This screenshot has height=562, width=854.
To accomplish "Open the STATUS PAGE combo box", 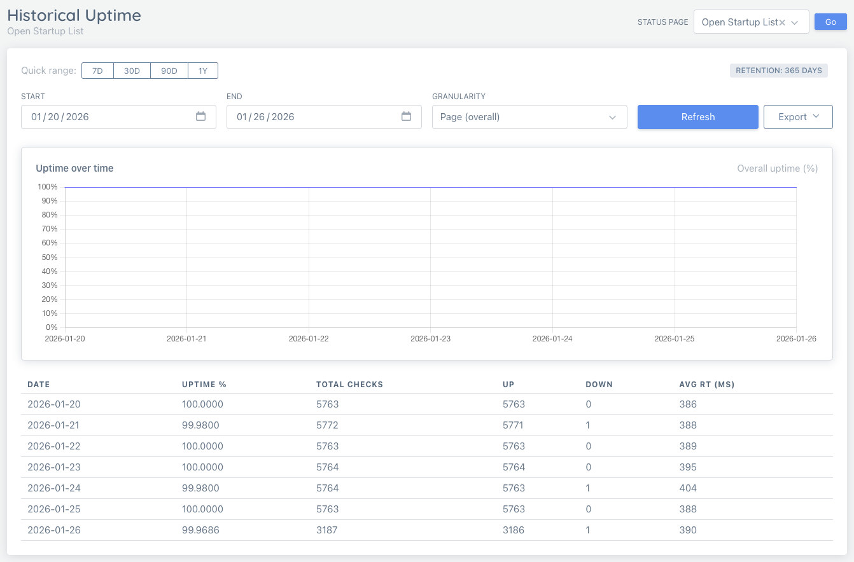I will [x=751, y=22].
